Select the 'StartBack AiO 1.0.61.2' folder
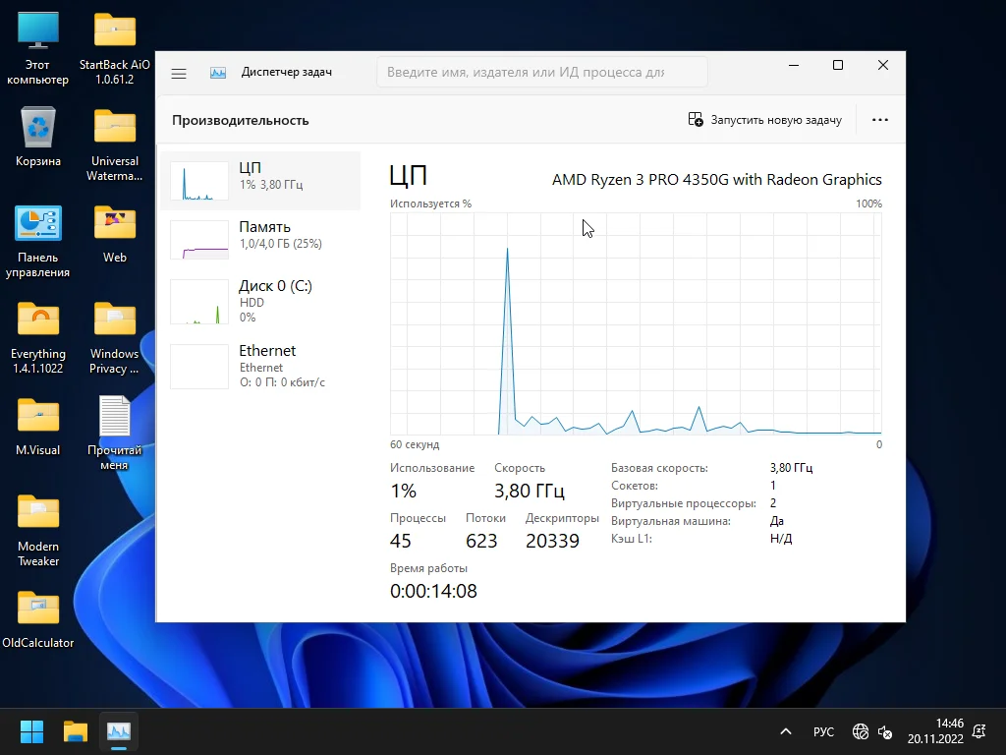Image resolution: width=1006 pixels, height=755 pixels. [x=115, y=49]
